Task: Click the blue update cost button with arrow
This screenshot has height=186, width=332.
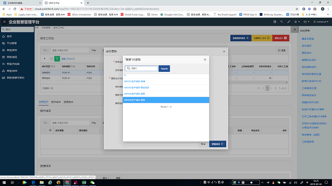Action: click(217, 144)
